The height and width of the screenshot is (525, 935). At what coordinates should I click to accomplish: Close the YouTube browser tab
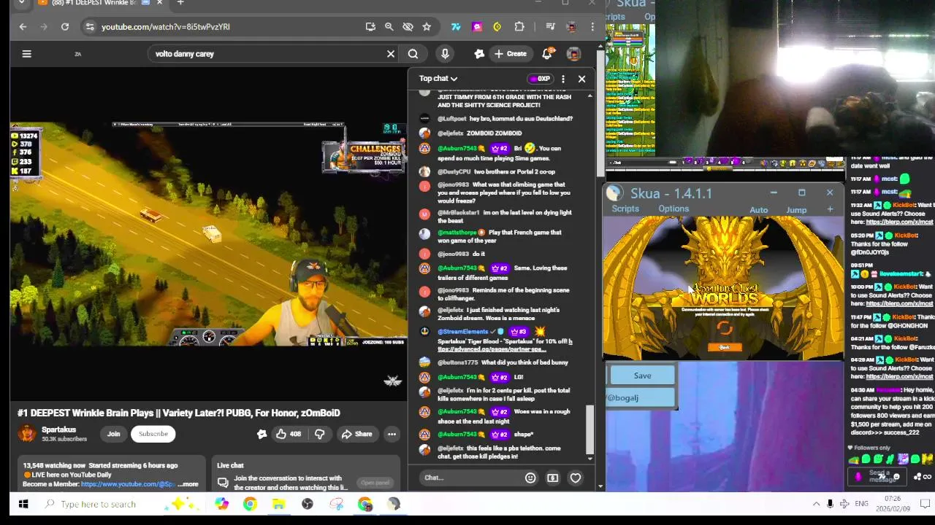(x=159, y=3)
